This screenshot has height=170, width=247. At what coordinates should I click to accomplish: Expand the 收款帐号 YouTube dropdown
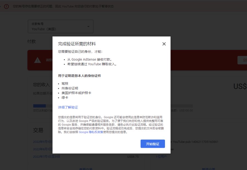[x=60, y=26]
